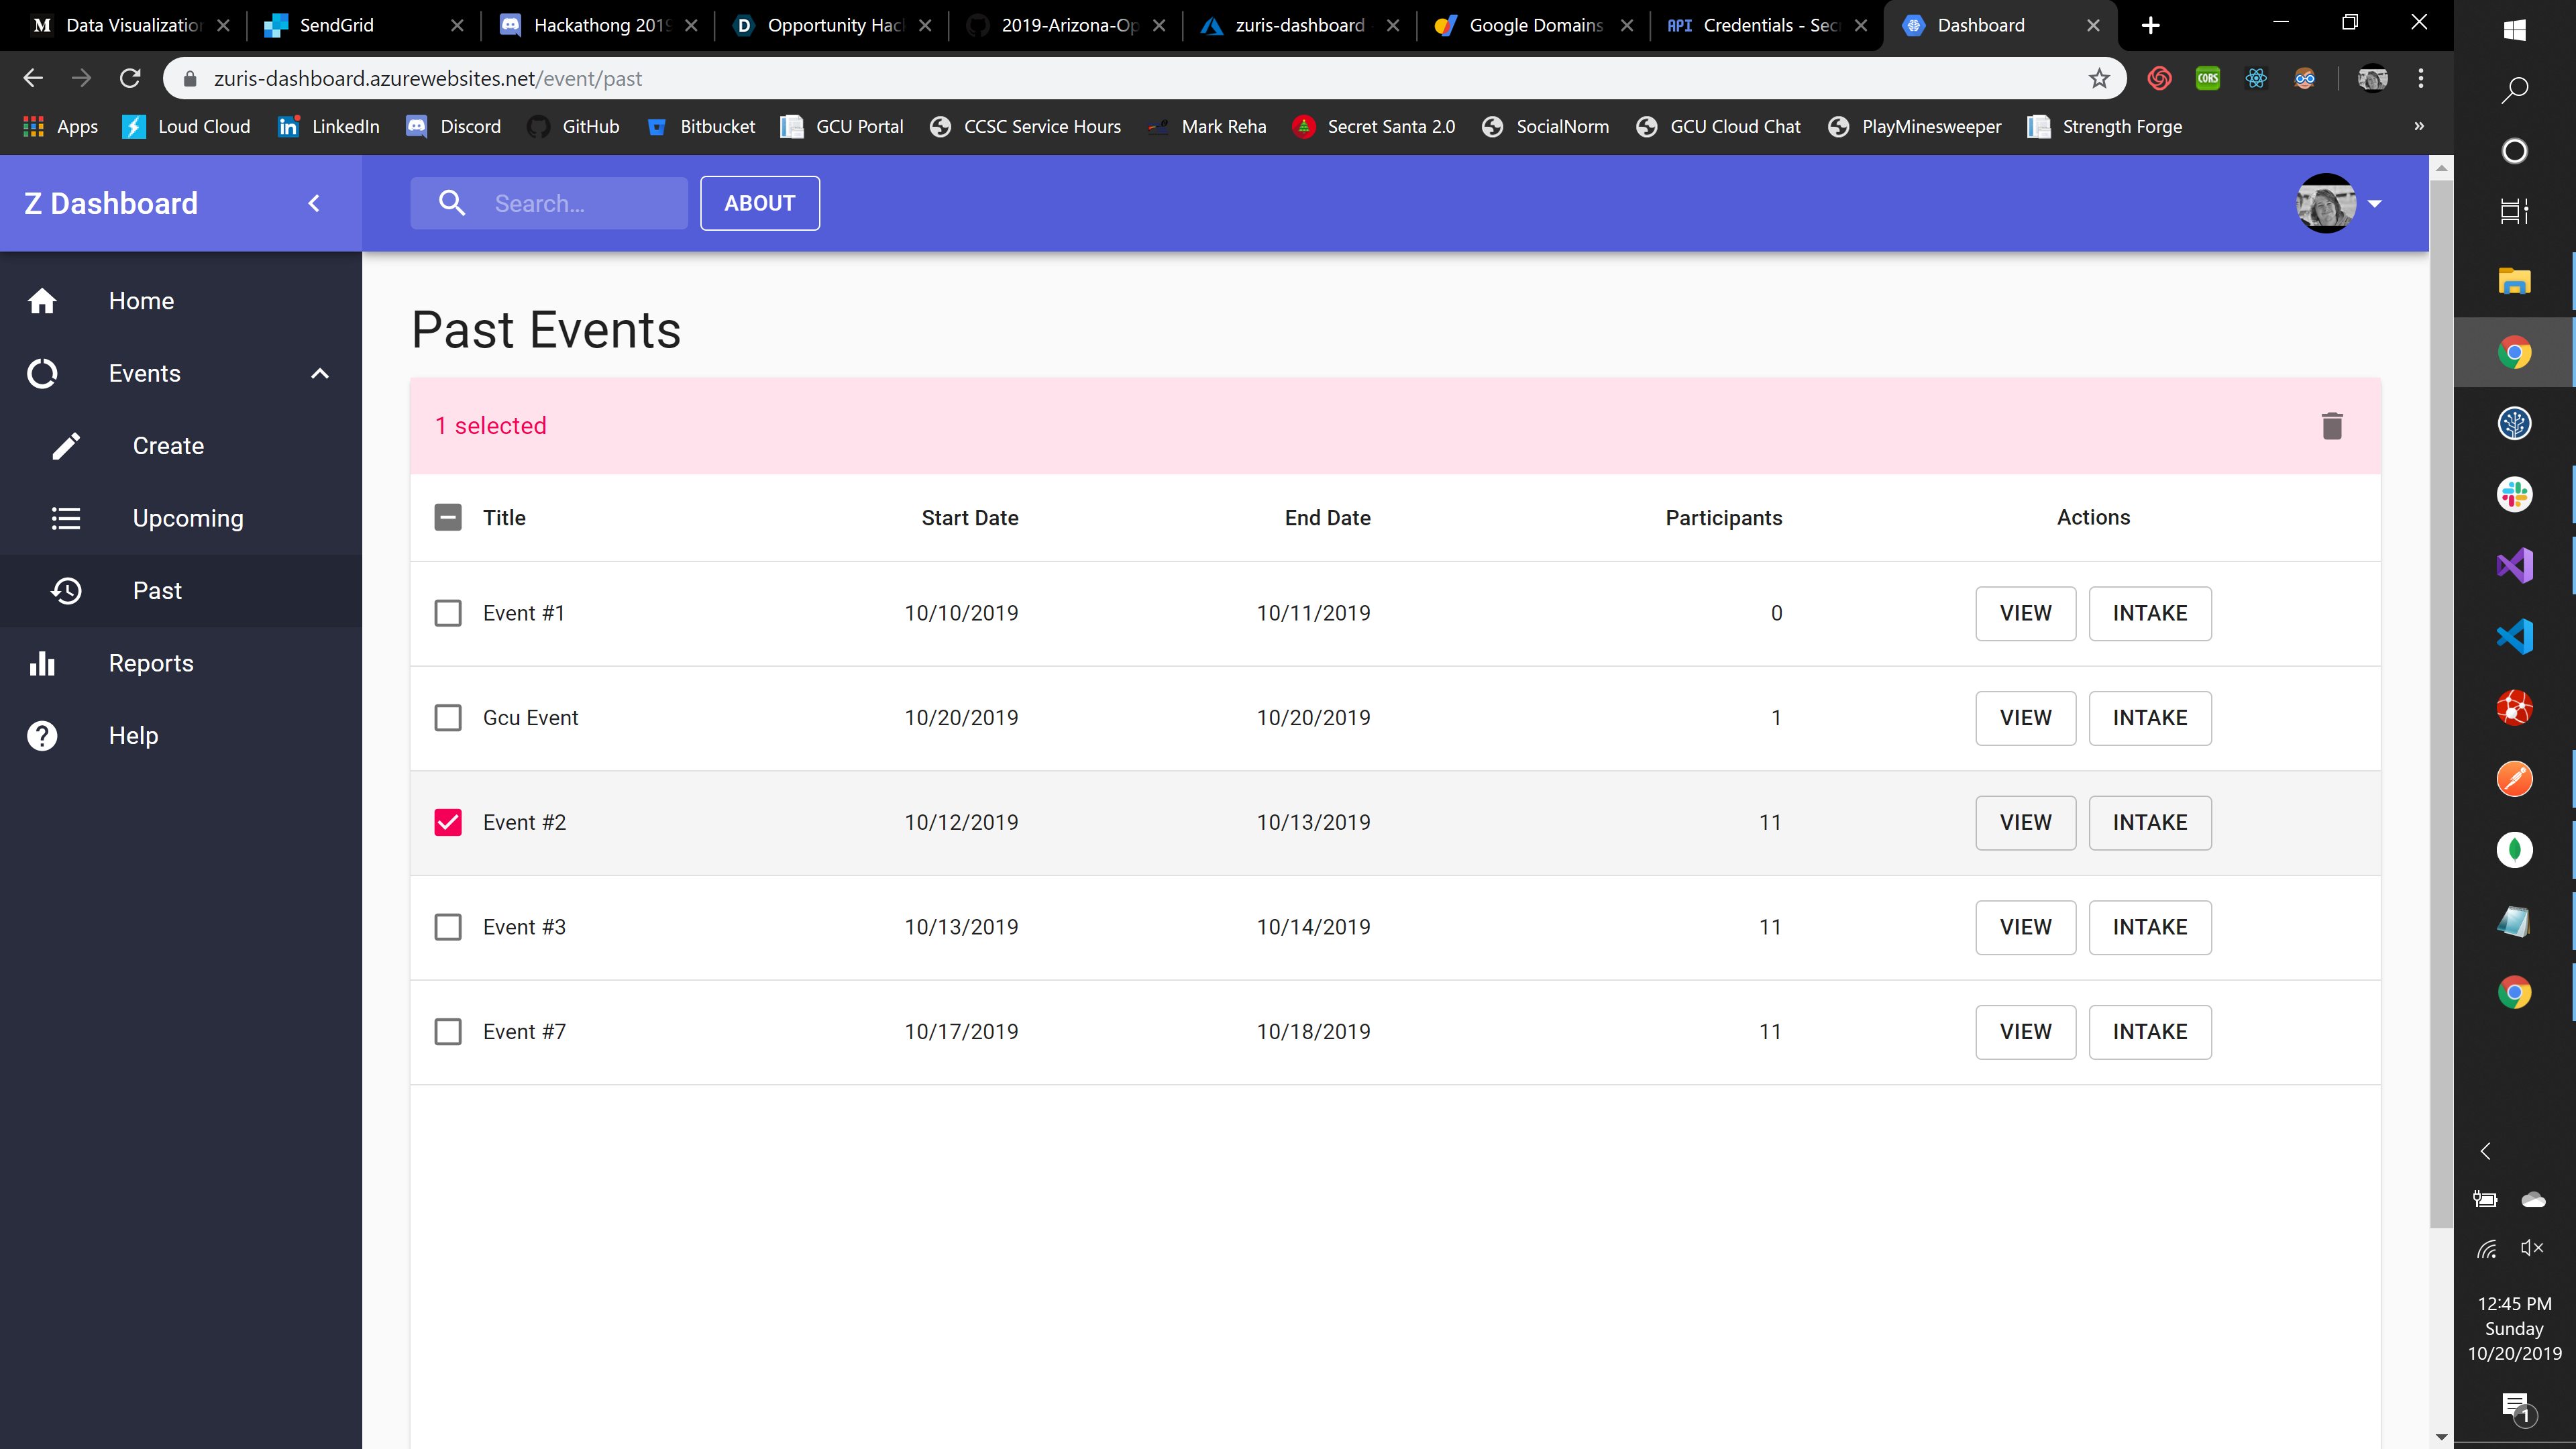Click the Home house icon in sidebar
This screenshot has width=2576, height=1449.
[x=42, y=301]
